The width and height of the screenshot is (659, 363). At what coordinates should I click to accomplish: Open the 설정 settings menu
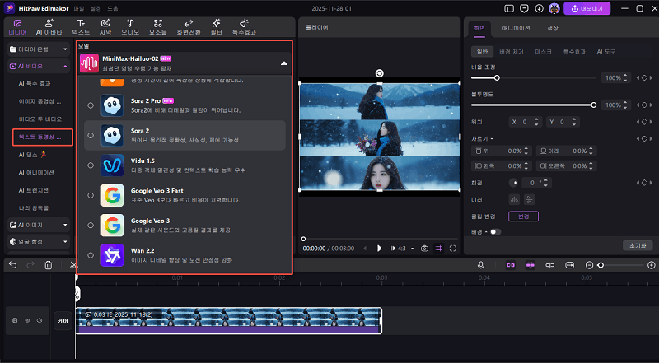tap(96, 8)
